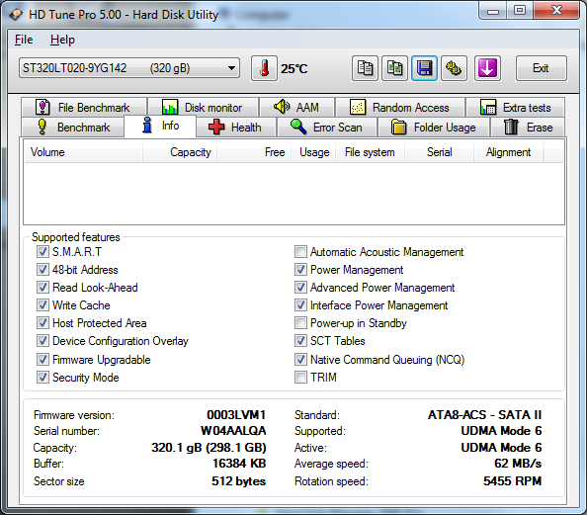The image size is (587, 515).
Task: Toggle the Native Command Queuing checkbox
Action: pyautogui.click(x=300, y=359)
